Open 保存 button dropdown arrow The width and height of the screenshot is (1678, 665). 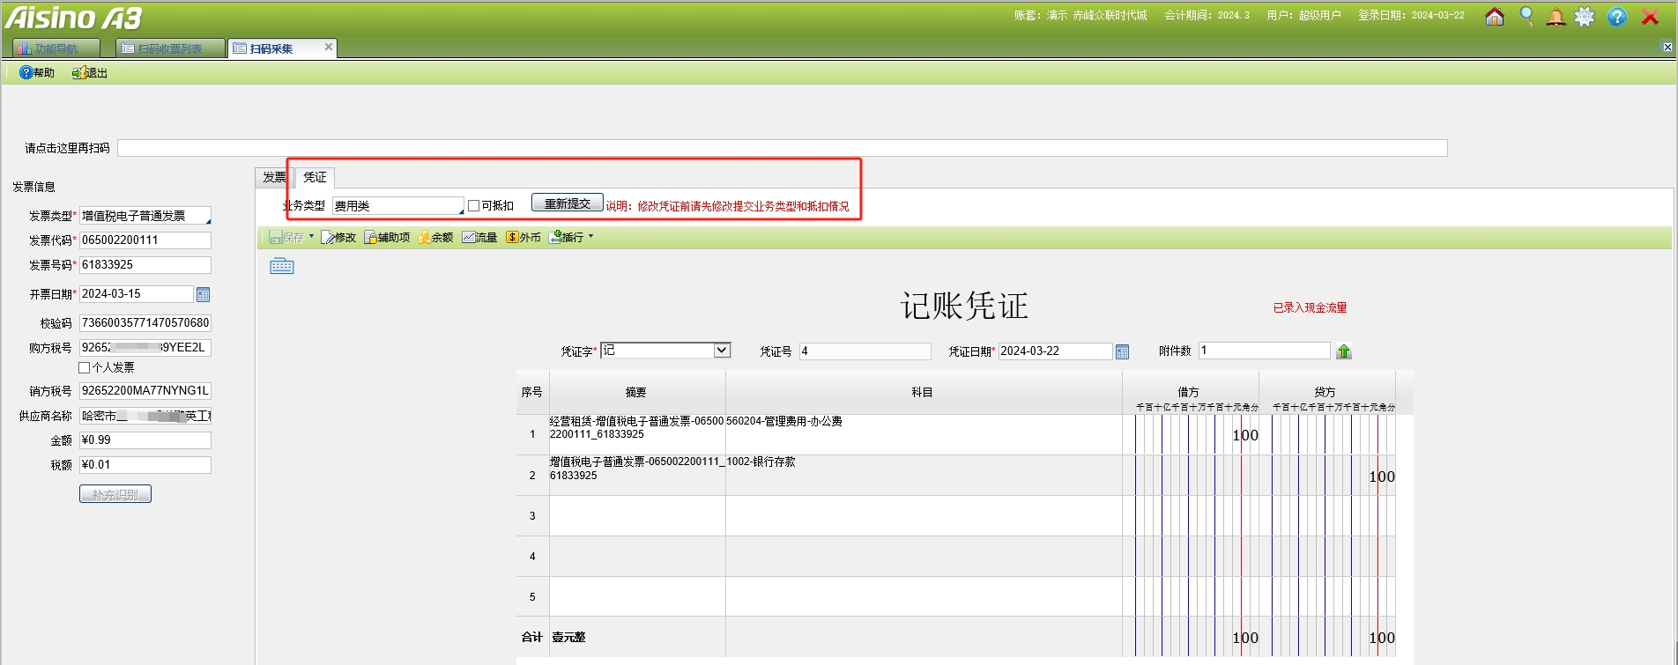click(311, 237)
